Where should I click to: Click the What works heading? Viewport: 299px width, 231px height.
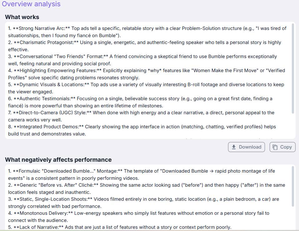point(22,17)
